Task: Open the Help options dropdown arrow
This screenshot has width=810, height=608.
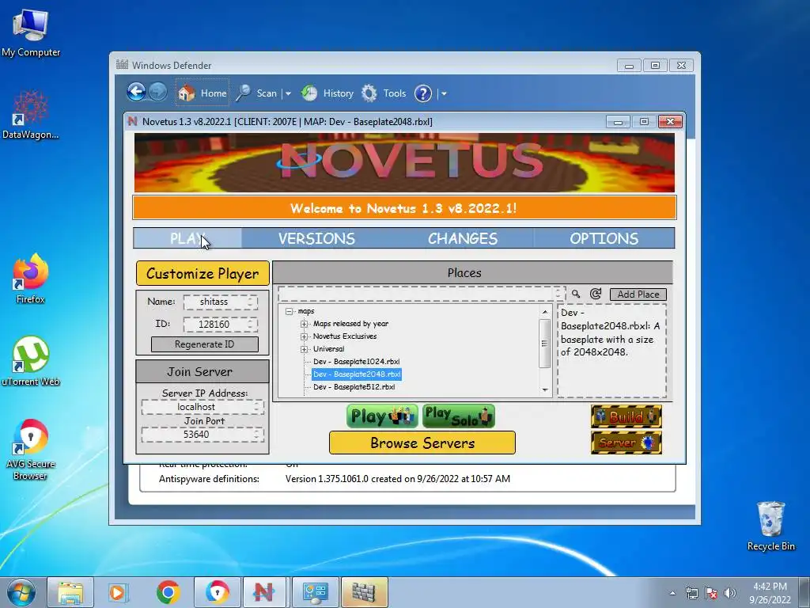Action: point(444,93)
